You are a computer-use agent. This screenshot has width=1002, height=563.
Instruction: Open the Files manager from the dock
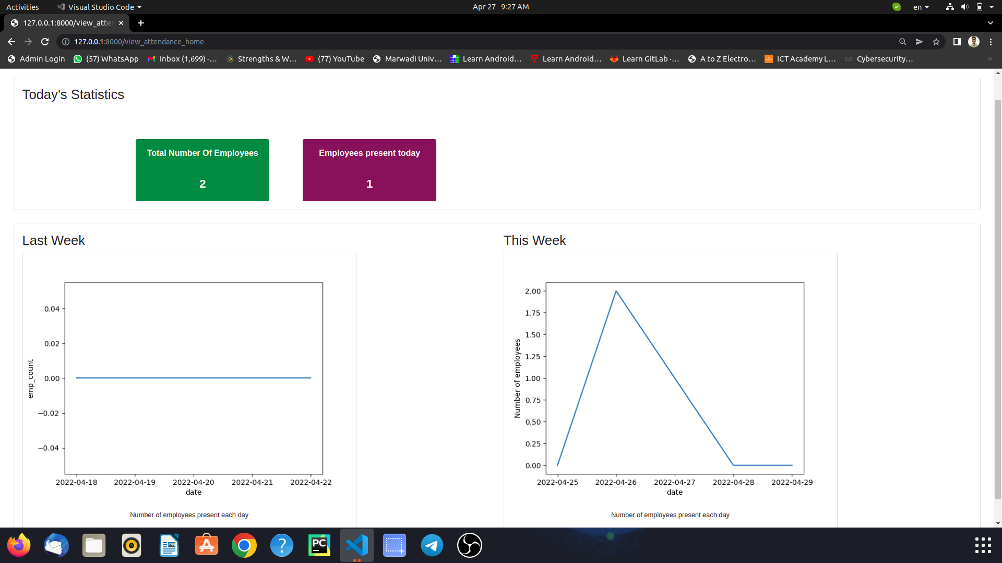(x=93, y=545)
